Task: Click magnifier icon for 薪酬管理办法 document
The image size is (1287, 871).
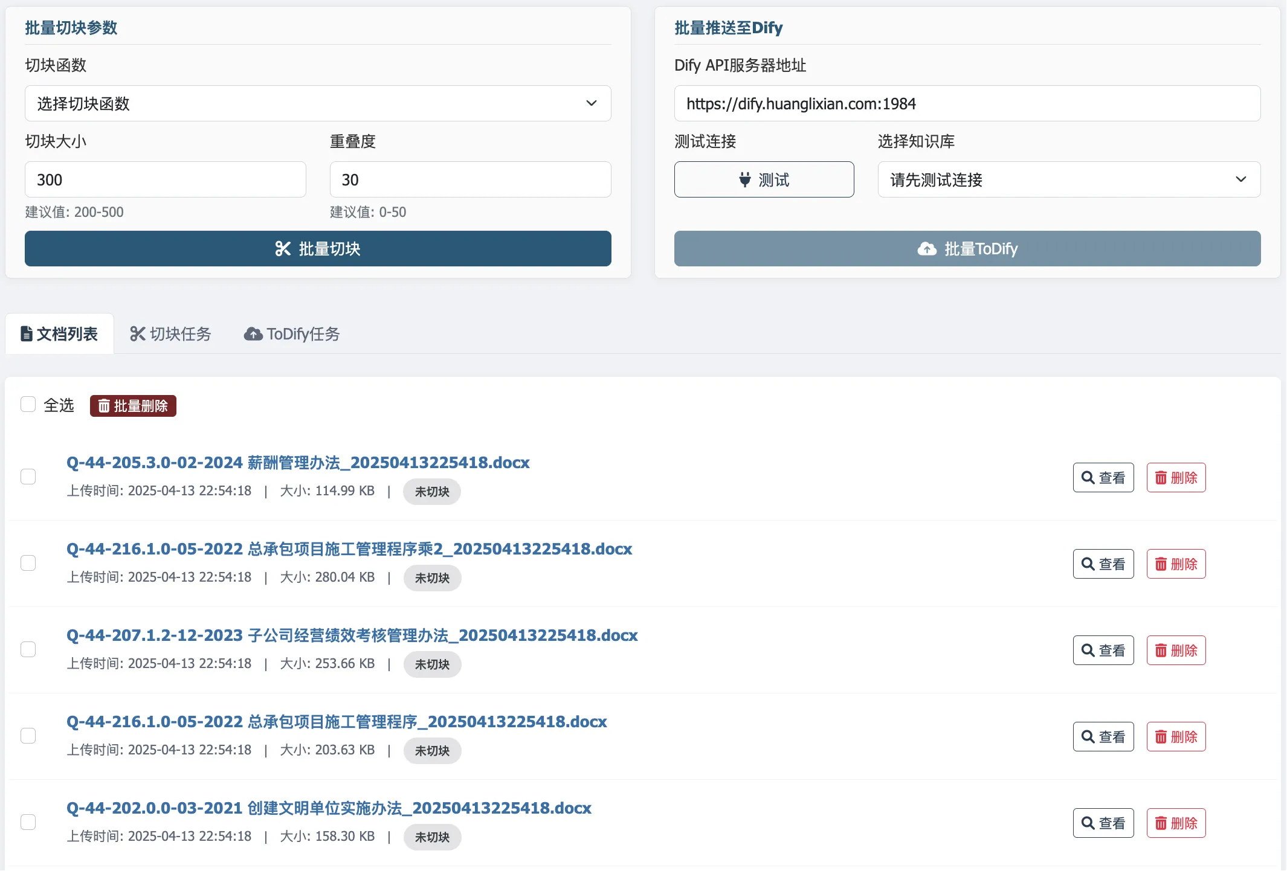Action: (x=1088, y=478)
